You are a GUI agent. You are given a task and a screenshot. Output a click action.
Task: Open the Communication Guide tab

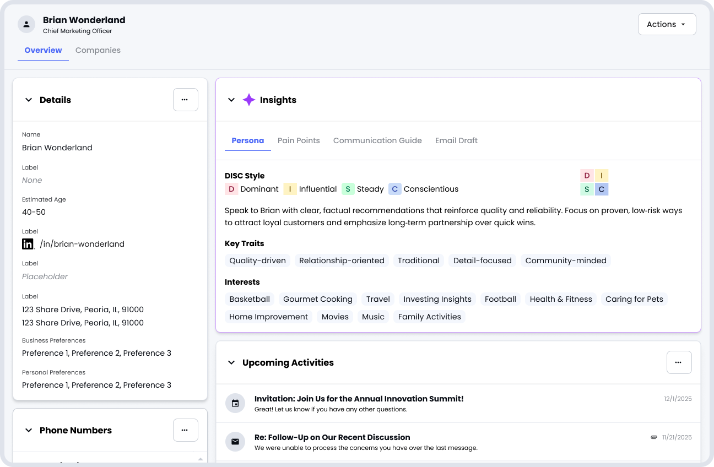point(377,140)
